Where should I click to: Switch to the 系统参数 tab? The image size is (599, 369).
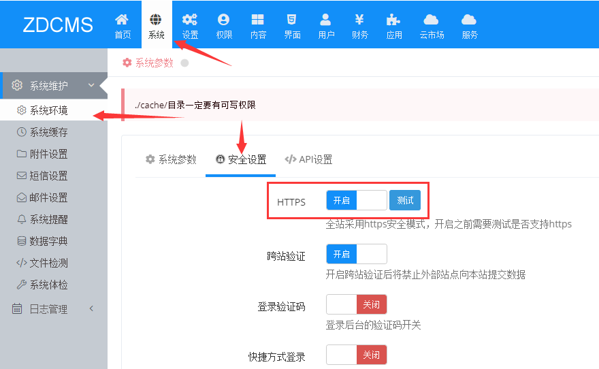point(171,159)
